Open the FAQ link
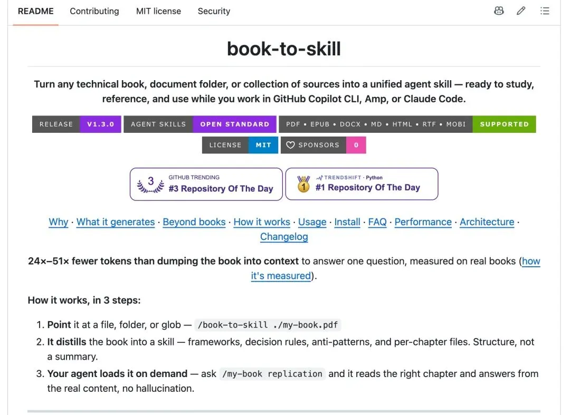The width and height of the screenshot is (570, 415). [x=377, y=222]
